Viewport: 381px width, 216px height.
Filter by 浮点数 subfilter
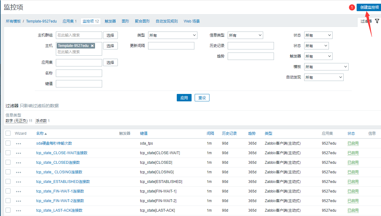41,121
